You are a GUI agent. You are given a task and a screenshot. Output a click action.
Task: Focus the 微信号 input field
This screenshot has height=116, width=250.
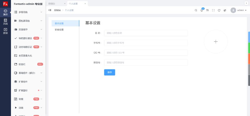pos(146,63)
